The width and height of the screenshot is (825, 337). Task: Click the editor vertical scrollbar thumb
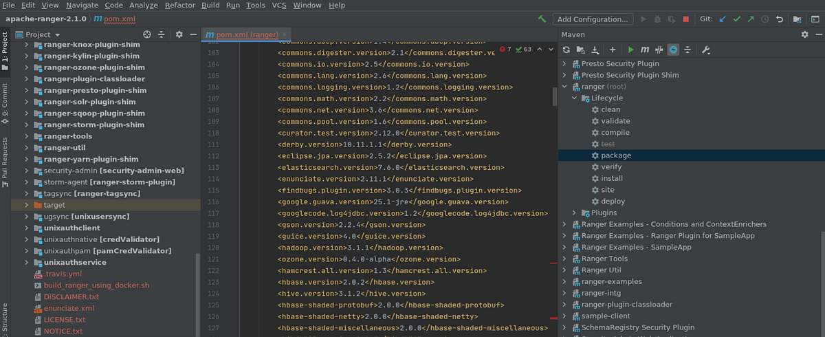[554, 96]
